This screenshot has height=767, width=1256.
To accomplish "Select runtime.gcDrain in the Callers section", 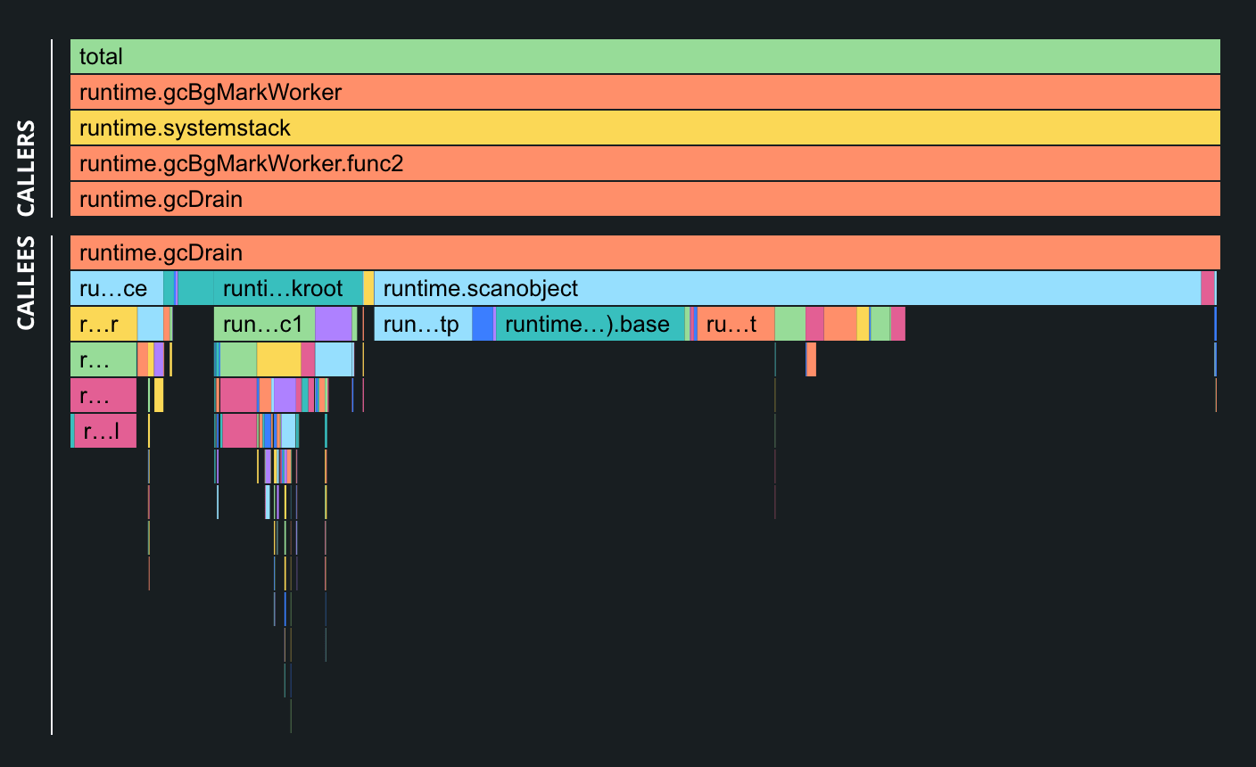I will (645, 199).
